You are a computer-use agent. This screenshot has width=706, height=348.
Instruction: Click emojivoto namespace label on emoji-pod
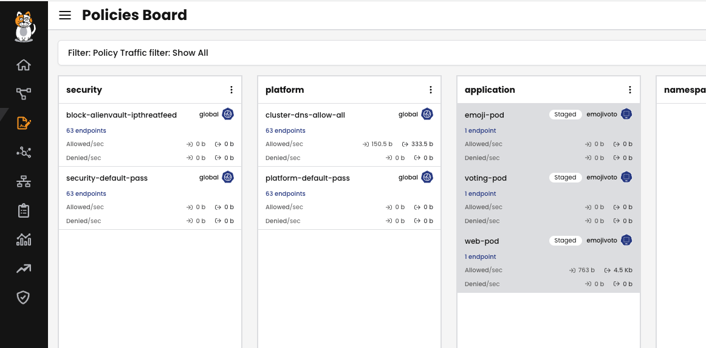(601, 115)
